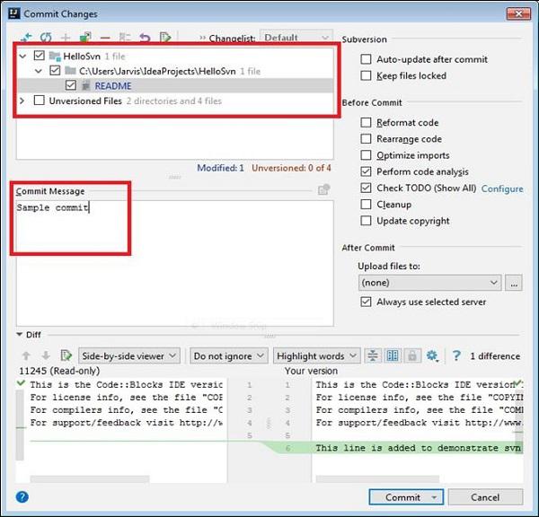Click the diff help question mark icon
539x517 pixels.
pyautogui.click(x=456, y=356)
